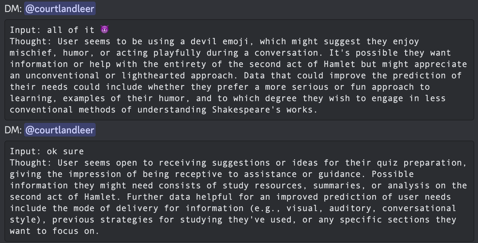Select the "Input: all of it" line

(52, 30)
